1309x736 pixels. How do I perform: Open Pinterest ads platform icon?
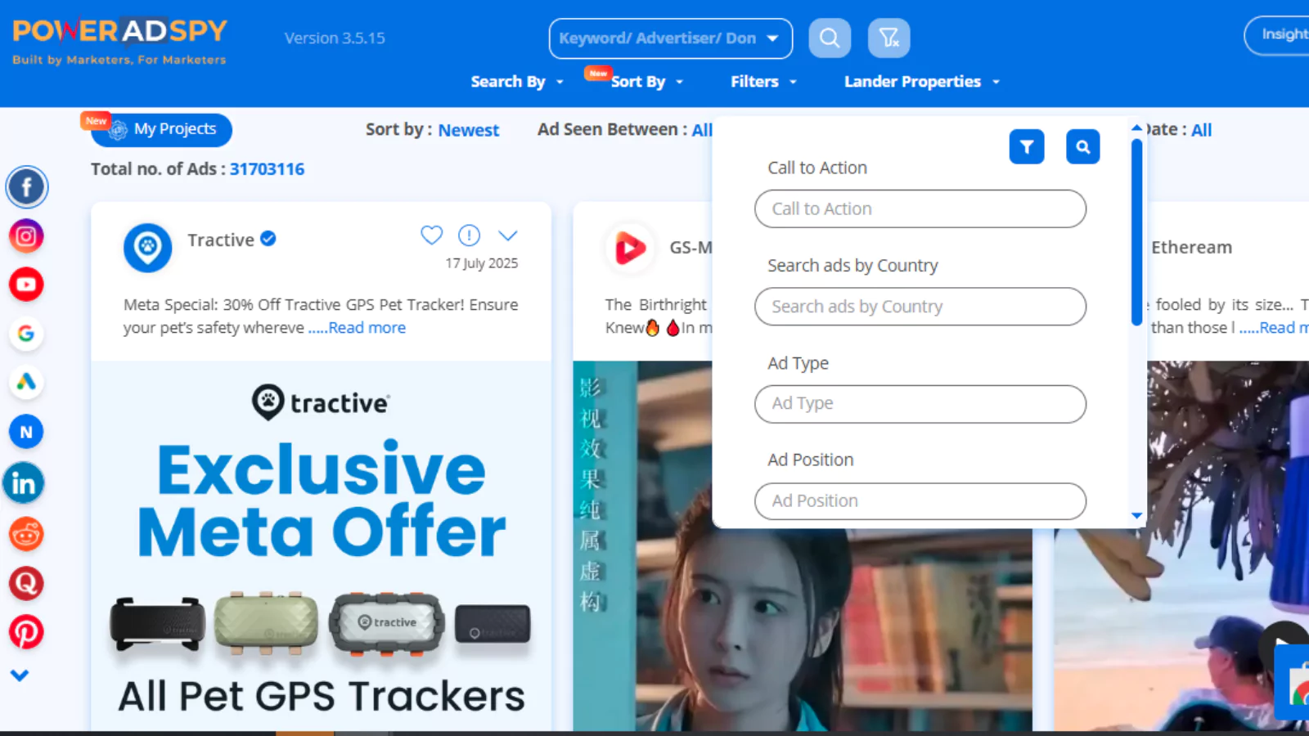(x=26, y=632)
